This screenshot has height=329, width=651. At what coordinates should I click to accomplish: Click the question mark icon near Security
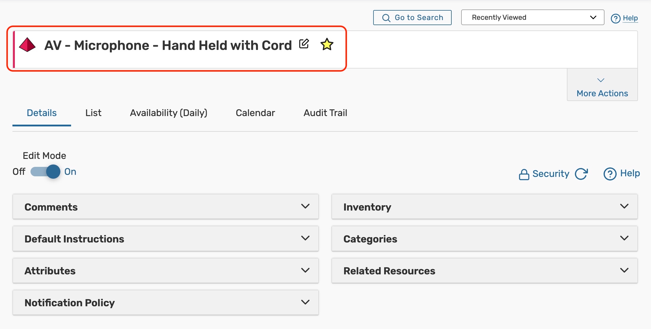(610, 174)
